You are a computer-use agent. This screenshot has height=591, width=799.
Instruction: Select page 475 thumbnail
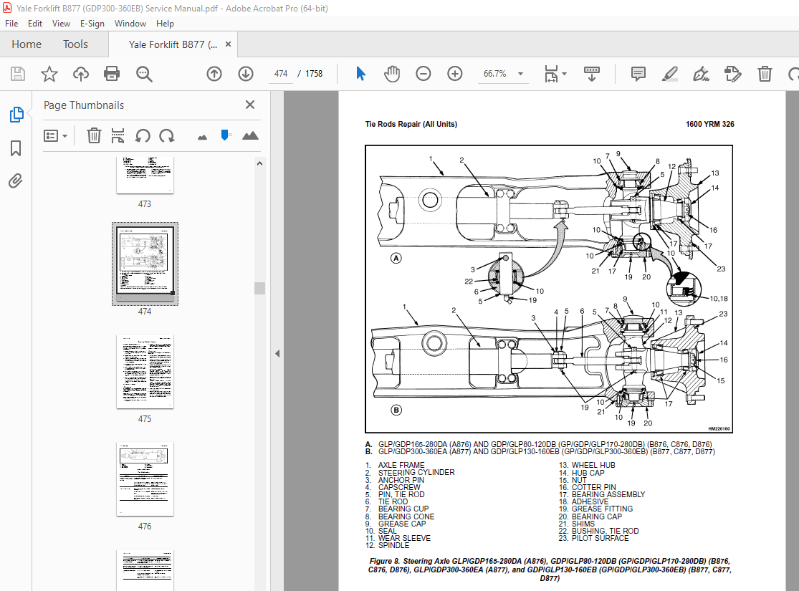pos(145,371)
